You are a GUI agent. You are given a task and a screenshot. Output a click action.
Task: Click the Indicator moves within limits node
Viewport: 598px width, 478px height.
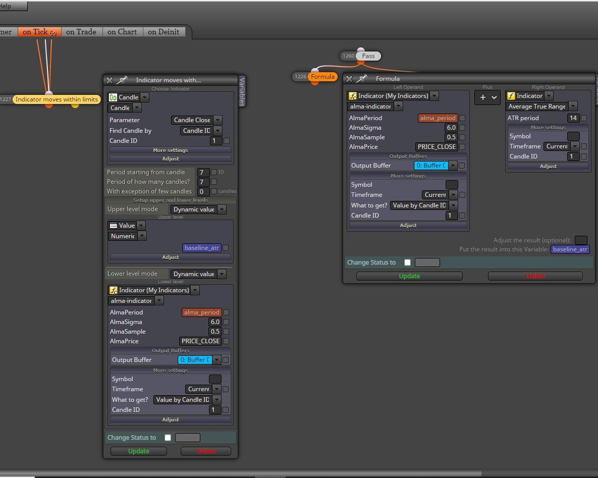pyautogui.click(x=57, y=99)
